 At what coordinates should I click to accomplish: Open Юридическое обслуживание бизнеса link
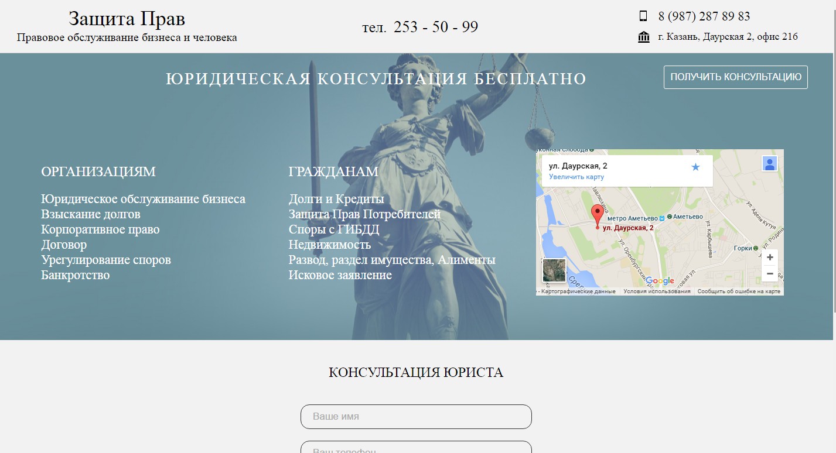[144, 199]
